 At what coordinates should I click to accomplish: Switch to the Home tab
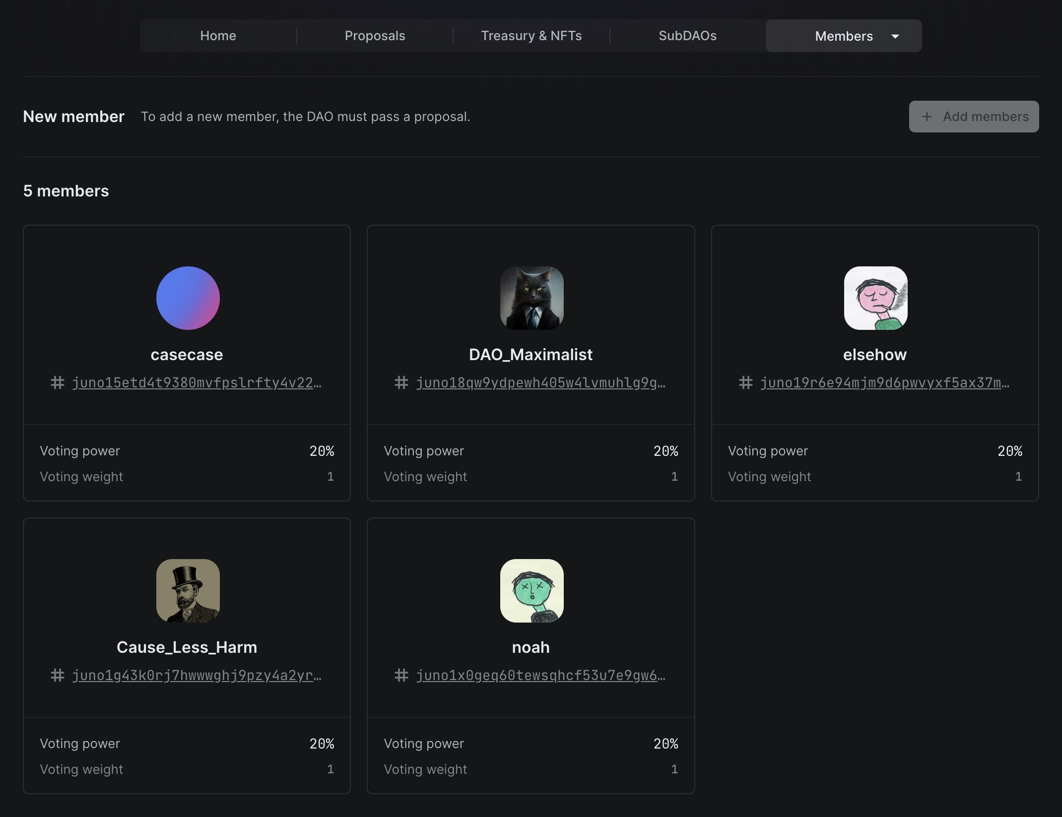(218, 36)
